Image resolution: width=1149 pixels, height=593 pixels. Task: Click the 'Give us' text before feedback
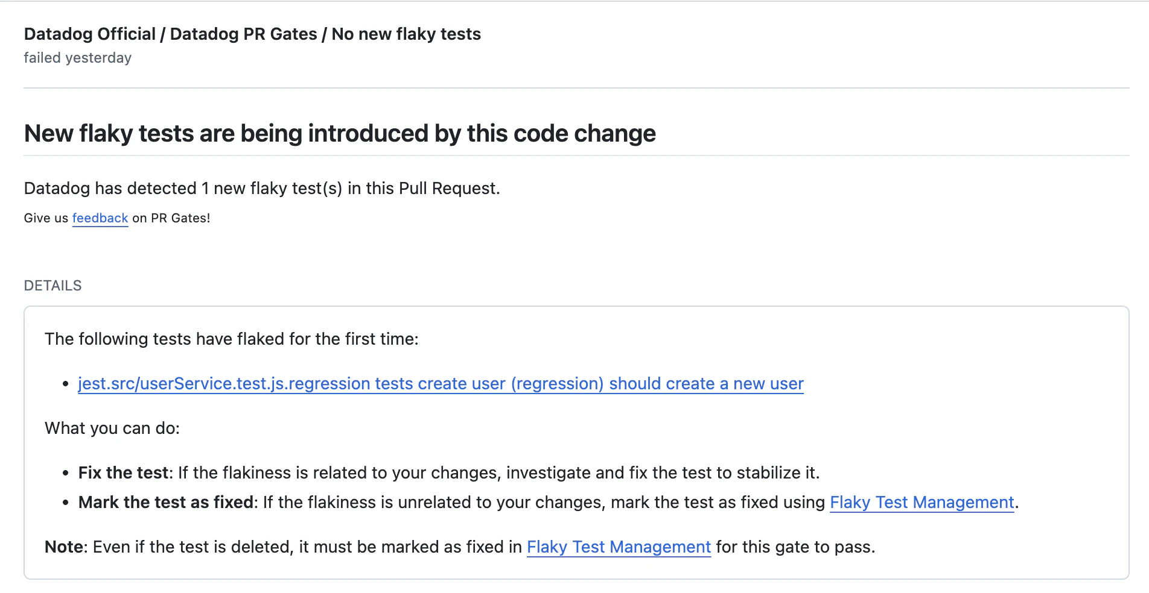[x=46, y=218]
